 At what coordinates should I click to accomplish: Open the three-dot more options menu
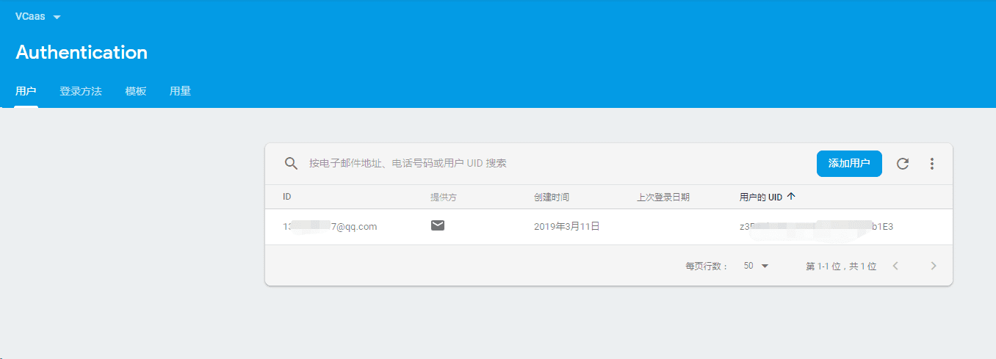(932, 164)
